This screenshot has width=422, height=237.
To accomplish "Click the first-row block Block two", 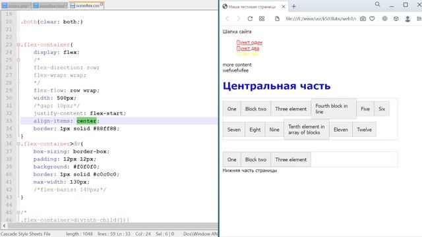I will click(x=256, y=109).
